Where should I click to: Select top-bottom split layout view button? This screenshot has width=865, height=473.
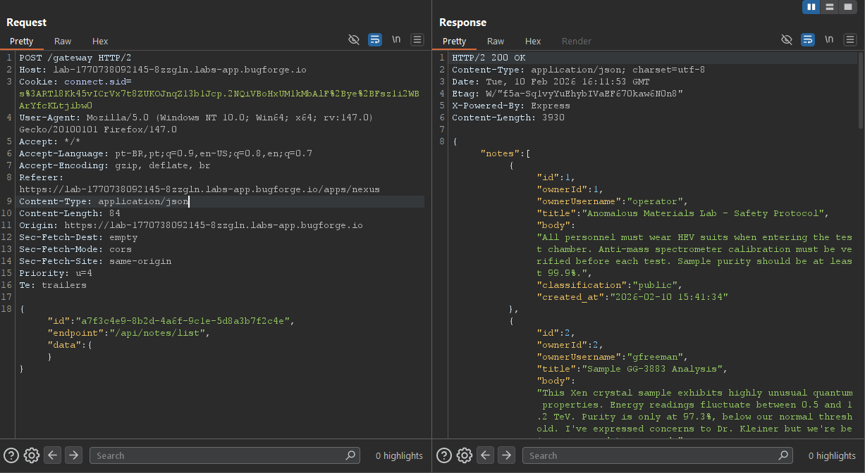click(x=830, y=7)
